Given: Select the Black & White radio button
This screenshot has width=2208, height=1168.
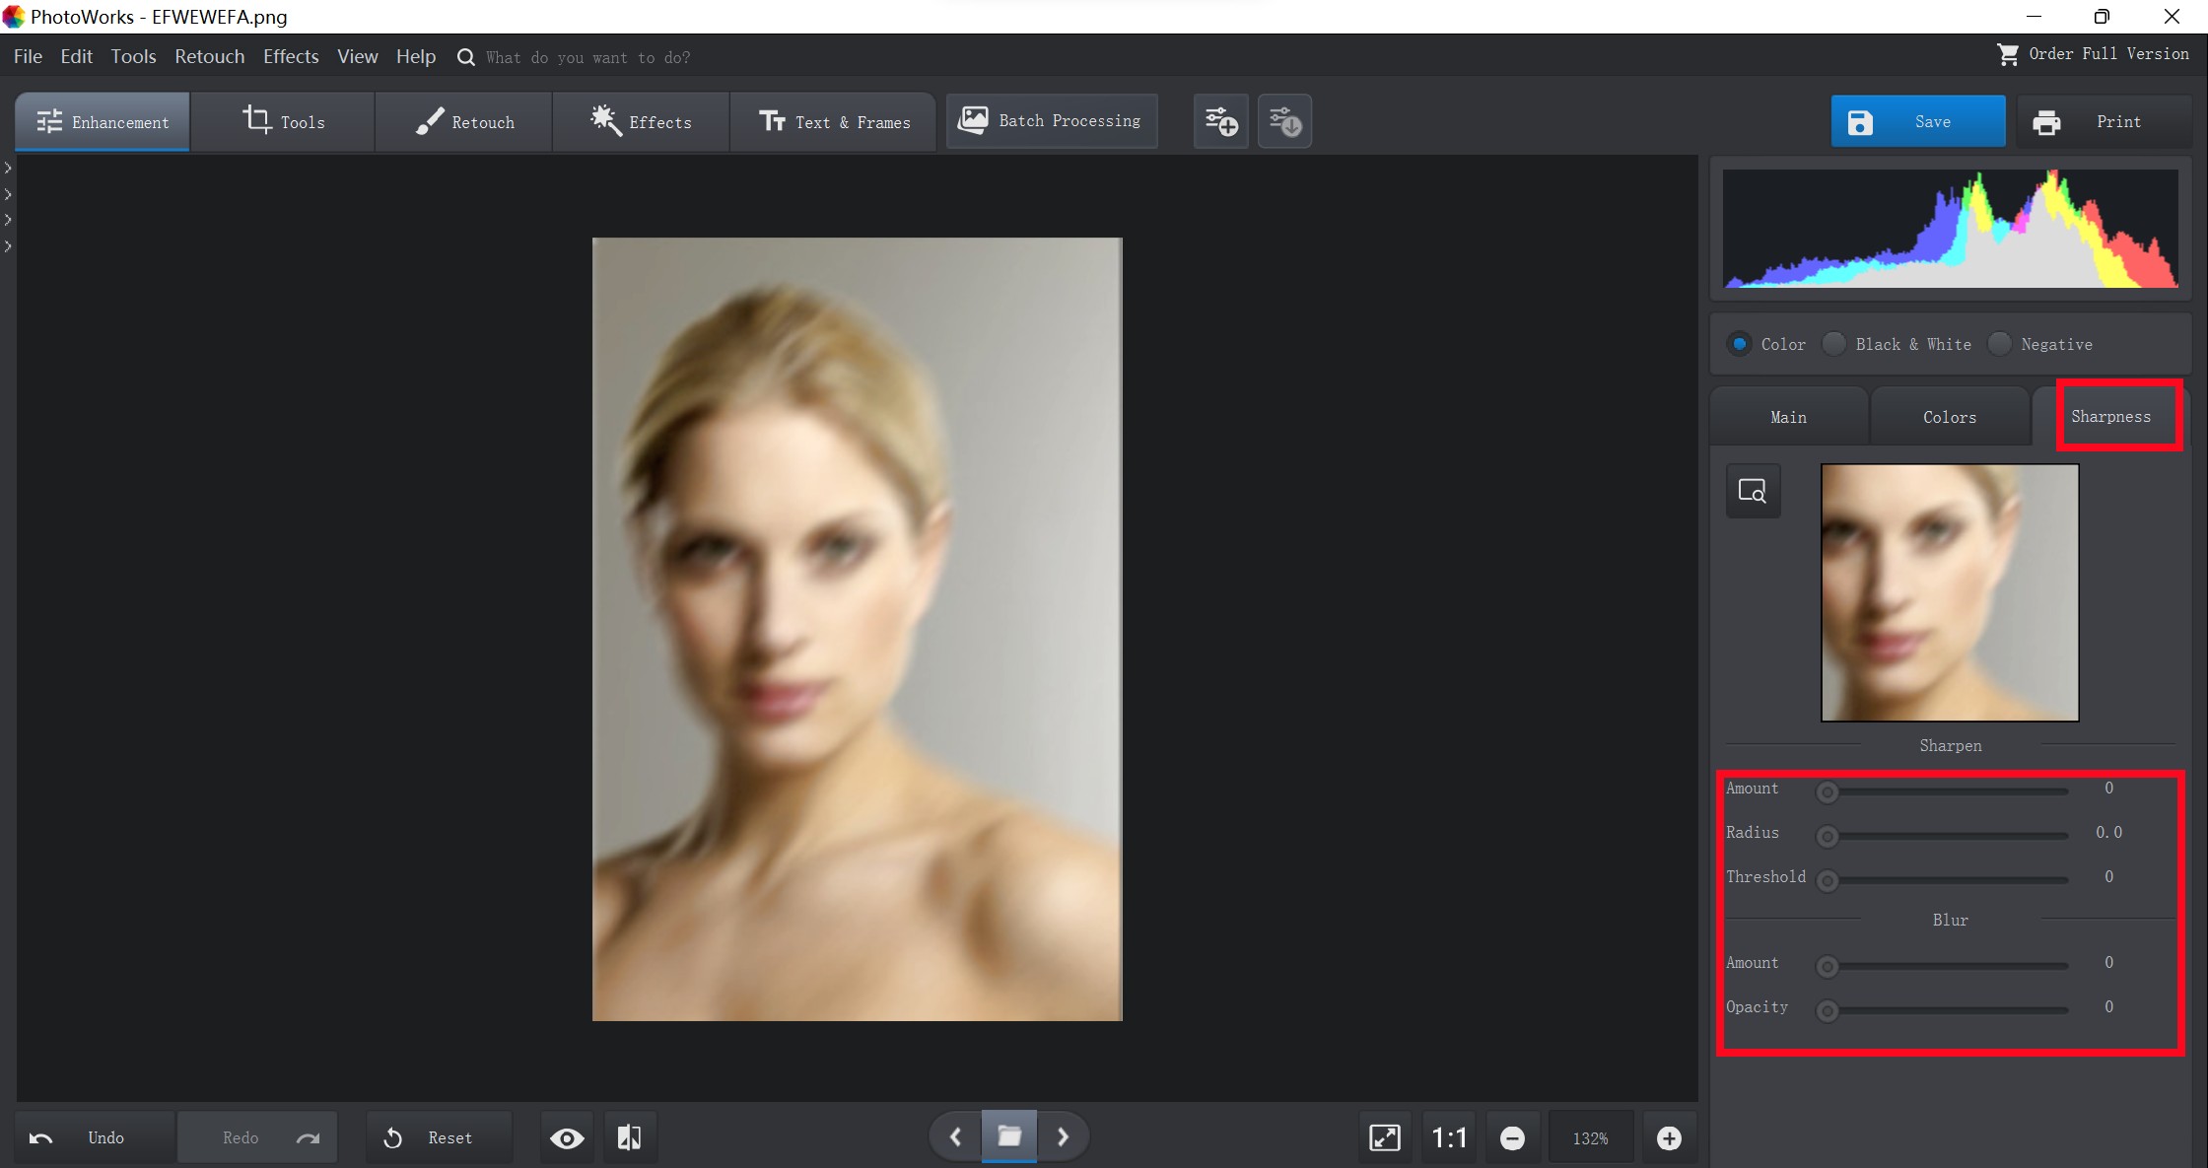Looking at the screenshot, I should [x=1833, y=344].
